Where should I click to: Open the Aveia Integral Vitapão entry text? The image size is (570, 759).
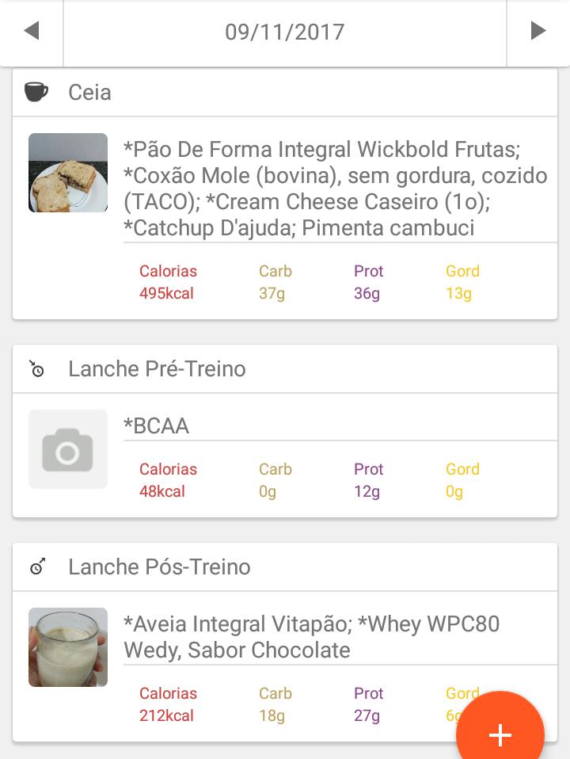point(312,637)
